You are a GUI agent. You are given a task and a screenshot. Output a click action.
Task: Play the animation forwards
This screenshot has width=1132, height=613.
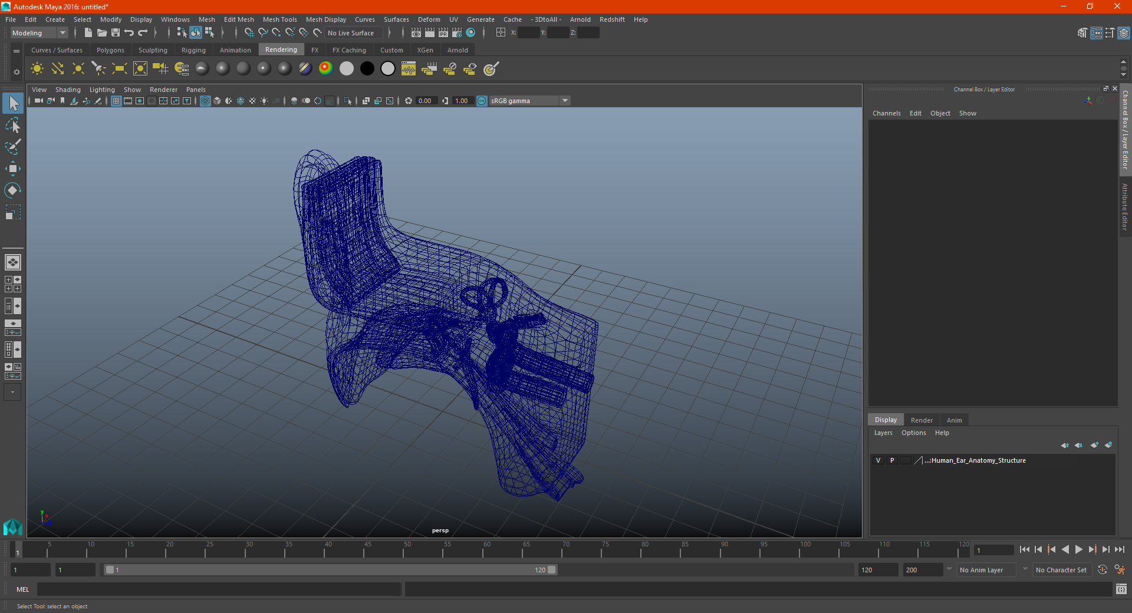[1078, 549]
